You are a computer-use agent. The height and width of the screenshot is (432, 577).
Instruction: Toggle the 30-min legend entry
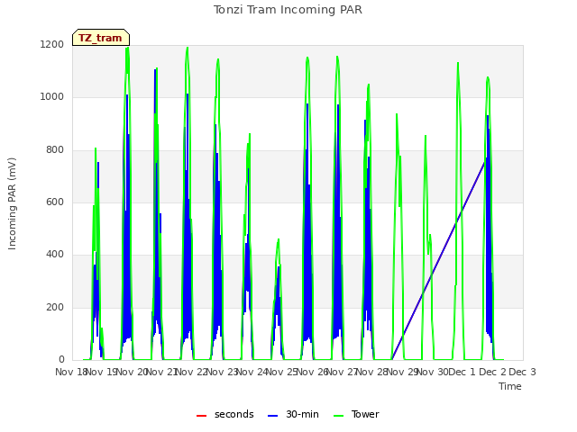tap(293, 414)
